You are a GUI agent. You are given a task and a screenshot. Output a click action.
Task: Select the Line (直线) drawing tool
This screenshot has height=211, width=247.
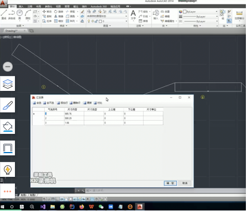pyautogui.click(x=4, y=14)
